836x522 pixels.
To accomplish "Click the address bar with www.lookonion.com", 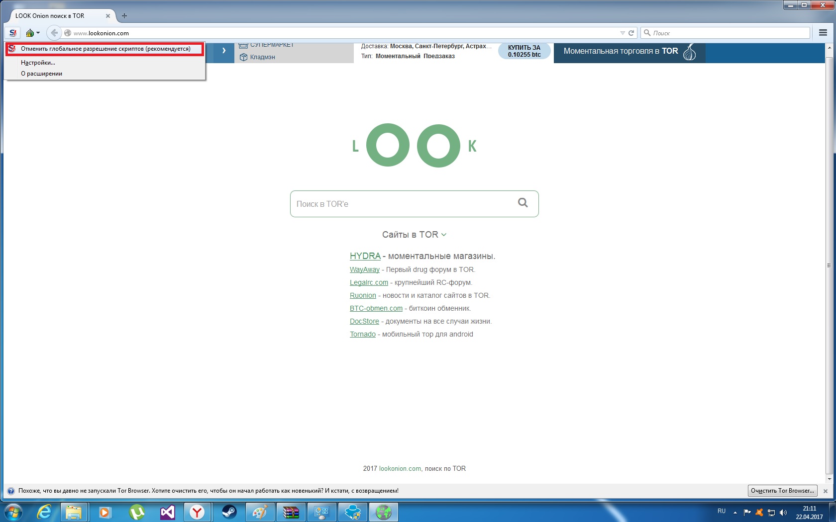I will [x=343, y=33].
